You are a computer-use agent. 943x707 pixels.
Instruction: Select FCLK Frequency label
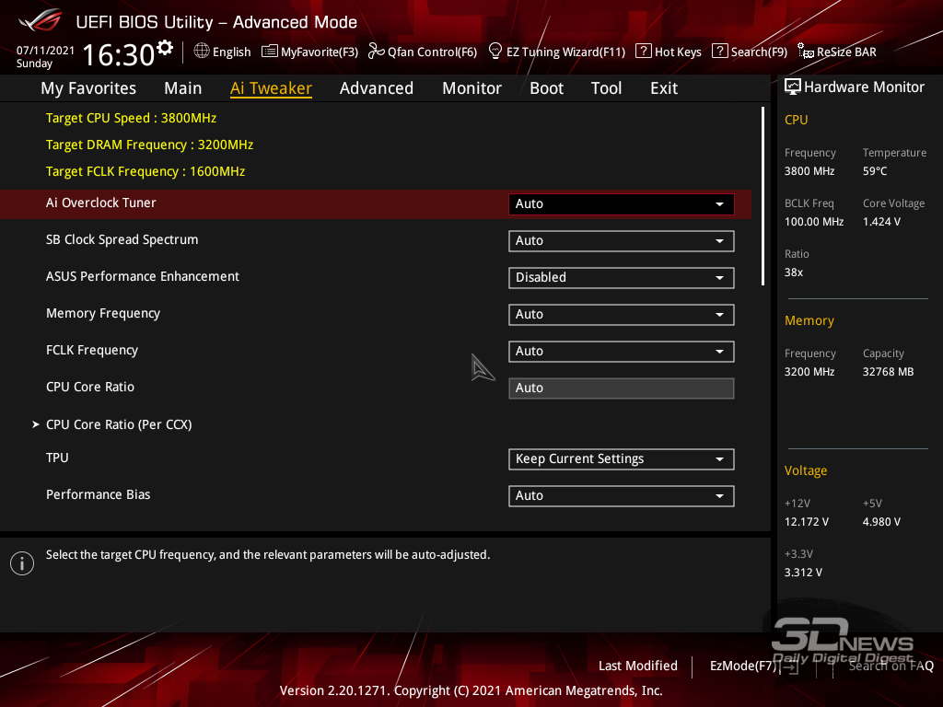[x=92, y=350]
